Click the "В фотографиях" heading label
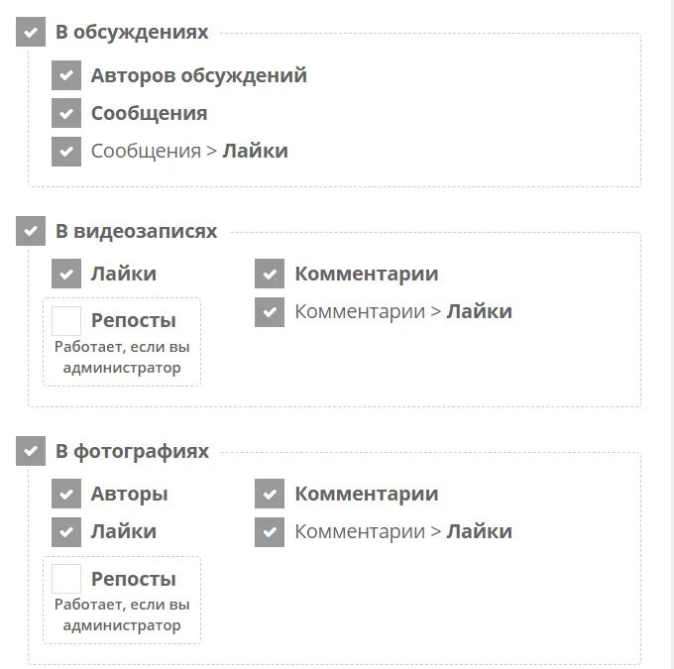This screenshot has height=669, width=674. click(x=133, y=451)
